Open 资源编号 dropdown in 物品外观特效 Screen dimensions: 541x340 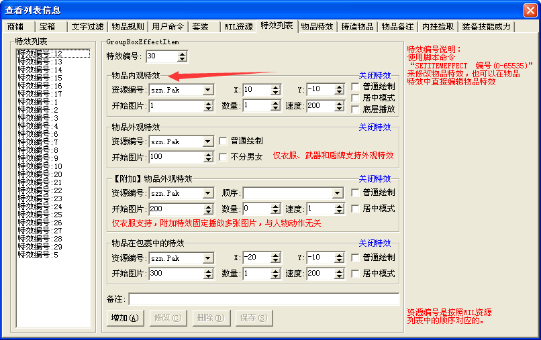[207, 141]
